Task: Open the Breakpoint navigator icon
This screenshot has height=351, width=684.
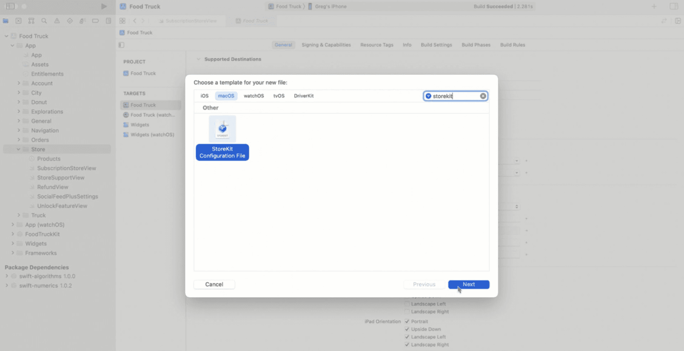Action: coord(95,21)
